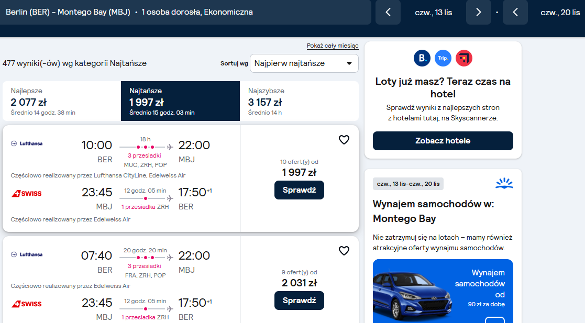Open the Najpierw najtańsze sort dropdown
The width and height of the screenshot is (585, 323).
[304, 63]
